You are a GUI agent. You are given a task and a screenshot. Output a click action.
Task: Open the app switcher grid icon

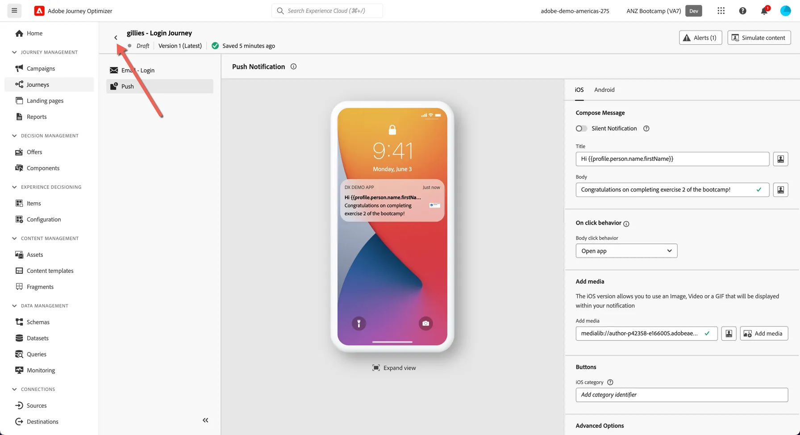pyautogui.click(x=721, y=11)
